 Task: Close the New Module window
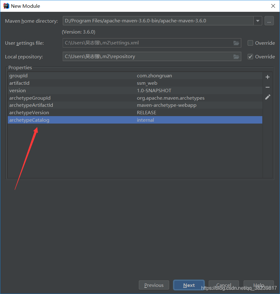273,6
